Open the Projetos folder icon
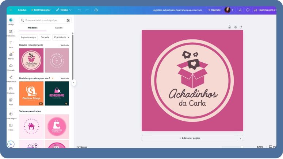Screen dimensions: 283x159 (11, 89)
